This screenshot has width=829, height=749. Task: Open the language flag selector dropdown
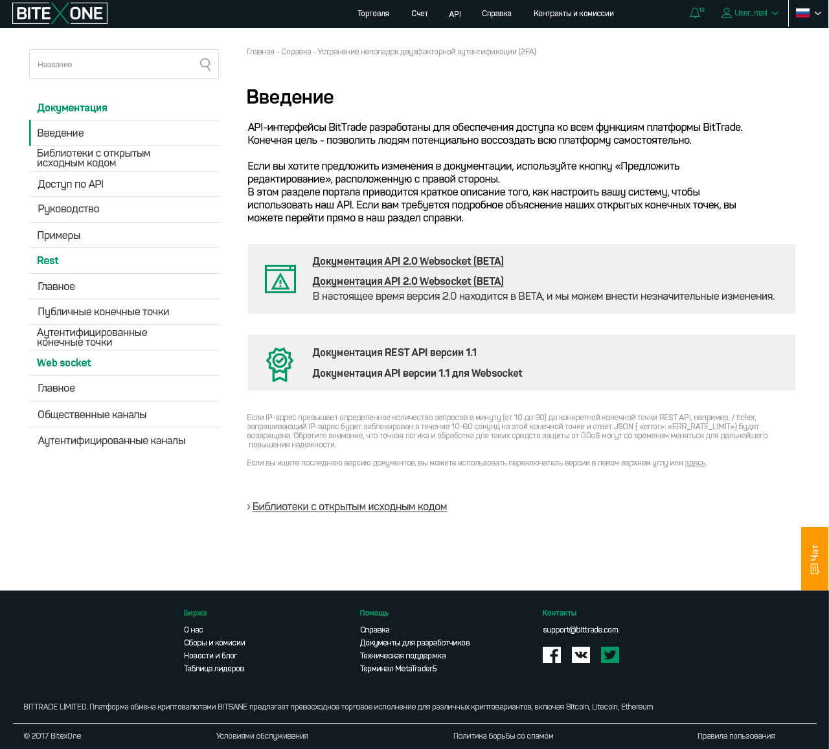pyautogui.click(x=808, y=13)
